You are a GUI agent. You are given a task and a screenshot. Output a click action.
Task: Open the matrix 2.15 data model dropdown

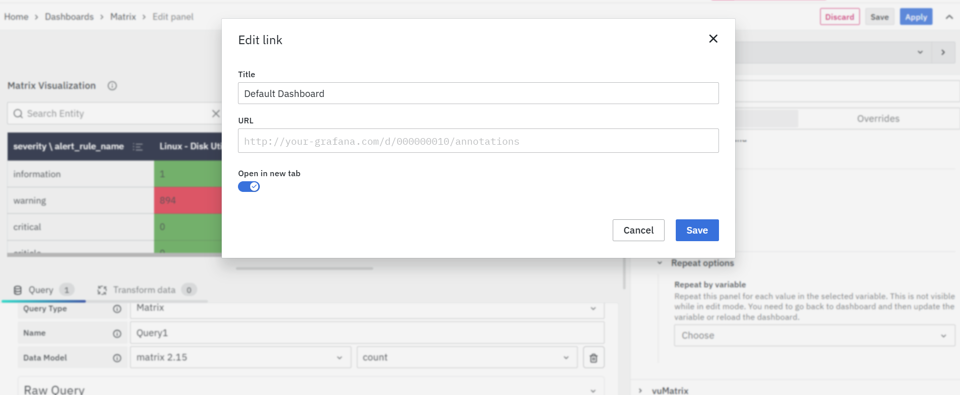point(240,357)
